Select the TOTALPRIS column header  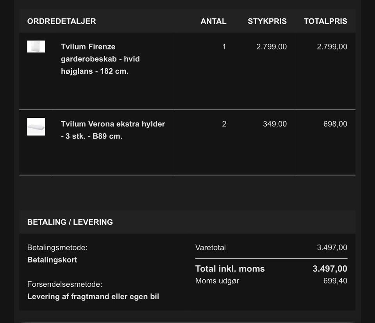click(x=325, y=21)
